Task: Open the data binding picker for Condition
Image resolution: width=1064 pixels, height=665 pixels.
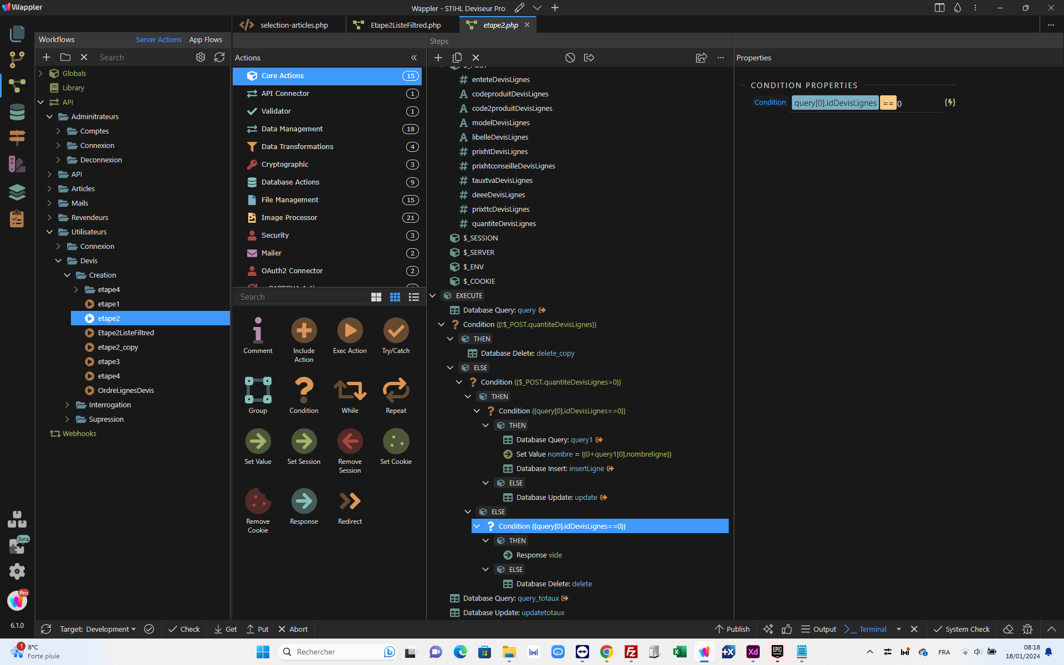Action: pyautogui.click(x=950, y=103)
